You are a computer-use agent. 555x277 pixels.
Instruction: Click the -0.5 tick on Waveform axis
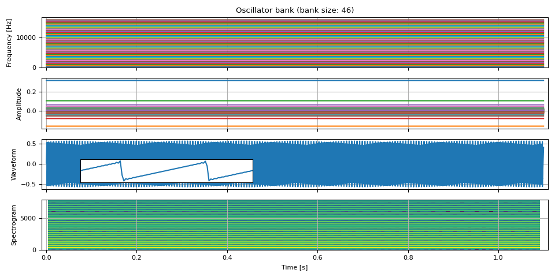(32, 185)
